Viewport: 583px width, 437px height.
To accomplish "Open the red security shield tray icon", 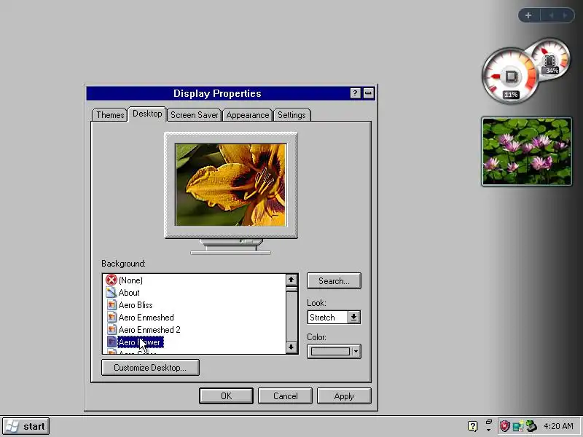I will [504, 426].
